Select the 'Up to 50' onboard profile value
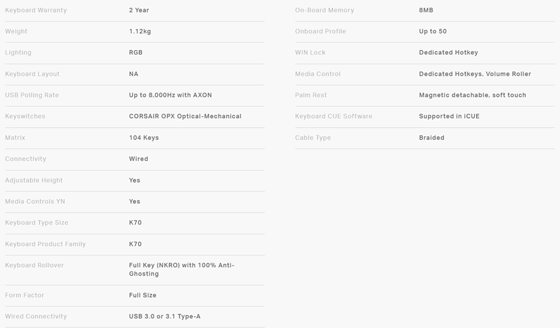 click(433, 32)
